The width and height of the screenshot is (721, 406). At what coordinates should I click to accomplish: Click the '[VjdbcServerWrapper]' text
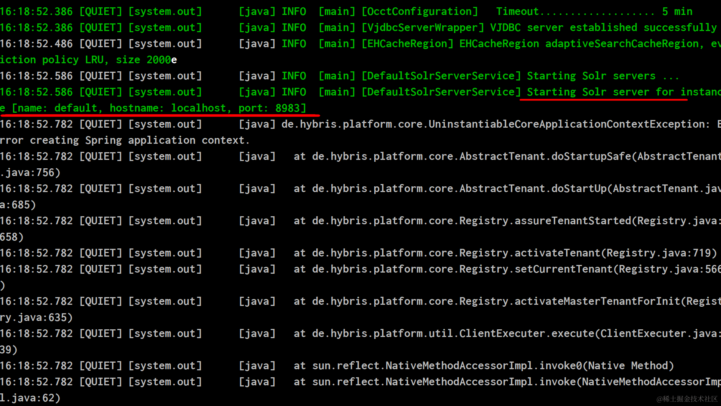(x=423, y=28)
